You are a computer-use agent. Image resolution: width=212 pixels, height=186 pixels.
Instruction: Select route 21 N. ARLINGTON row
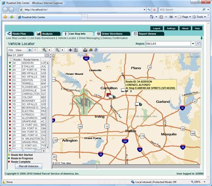(x=27, y=139)
